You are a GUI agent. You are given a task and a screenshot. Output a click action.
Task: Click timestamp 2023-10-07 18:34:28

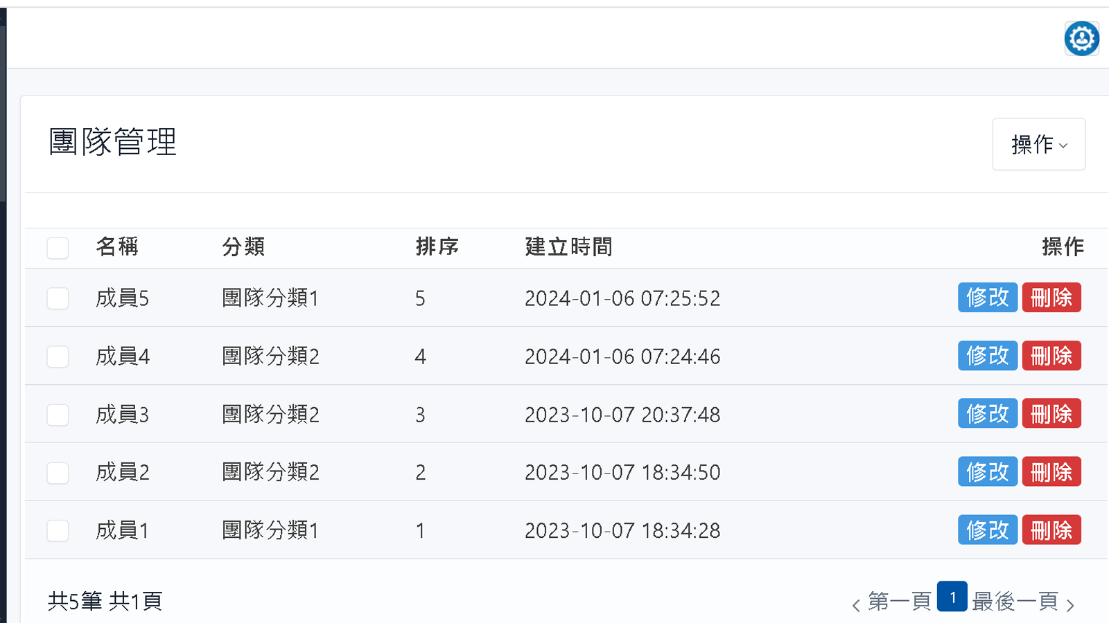click(622, 530)
